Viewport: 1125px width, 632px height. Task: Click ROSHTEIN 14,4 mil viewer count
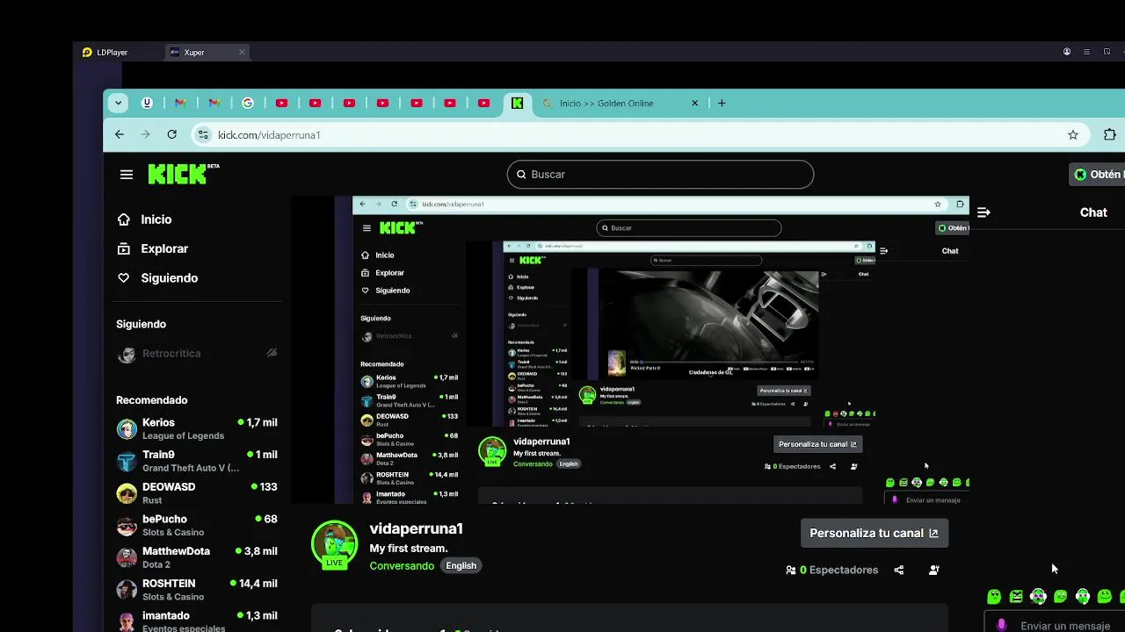point(253,583)
